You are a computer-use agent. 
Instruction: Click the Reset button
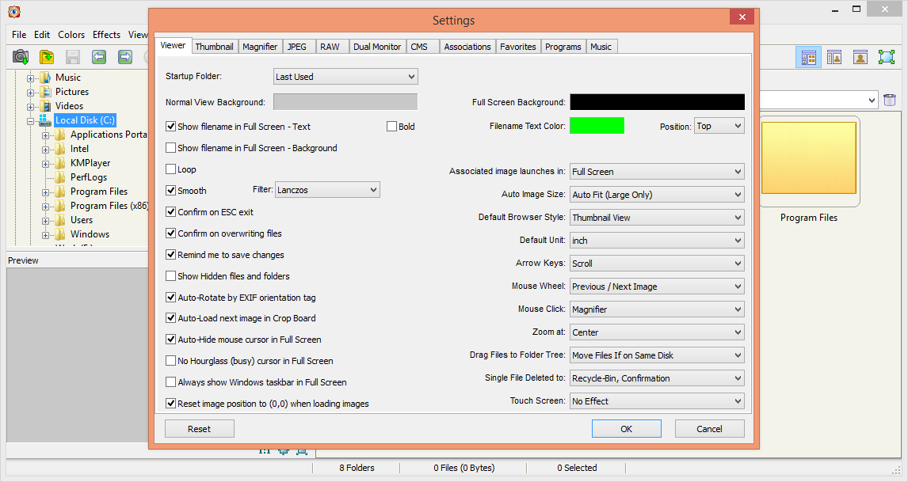click(x=199, y=429)
